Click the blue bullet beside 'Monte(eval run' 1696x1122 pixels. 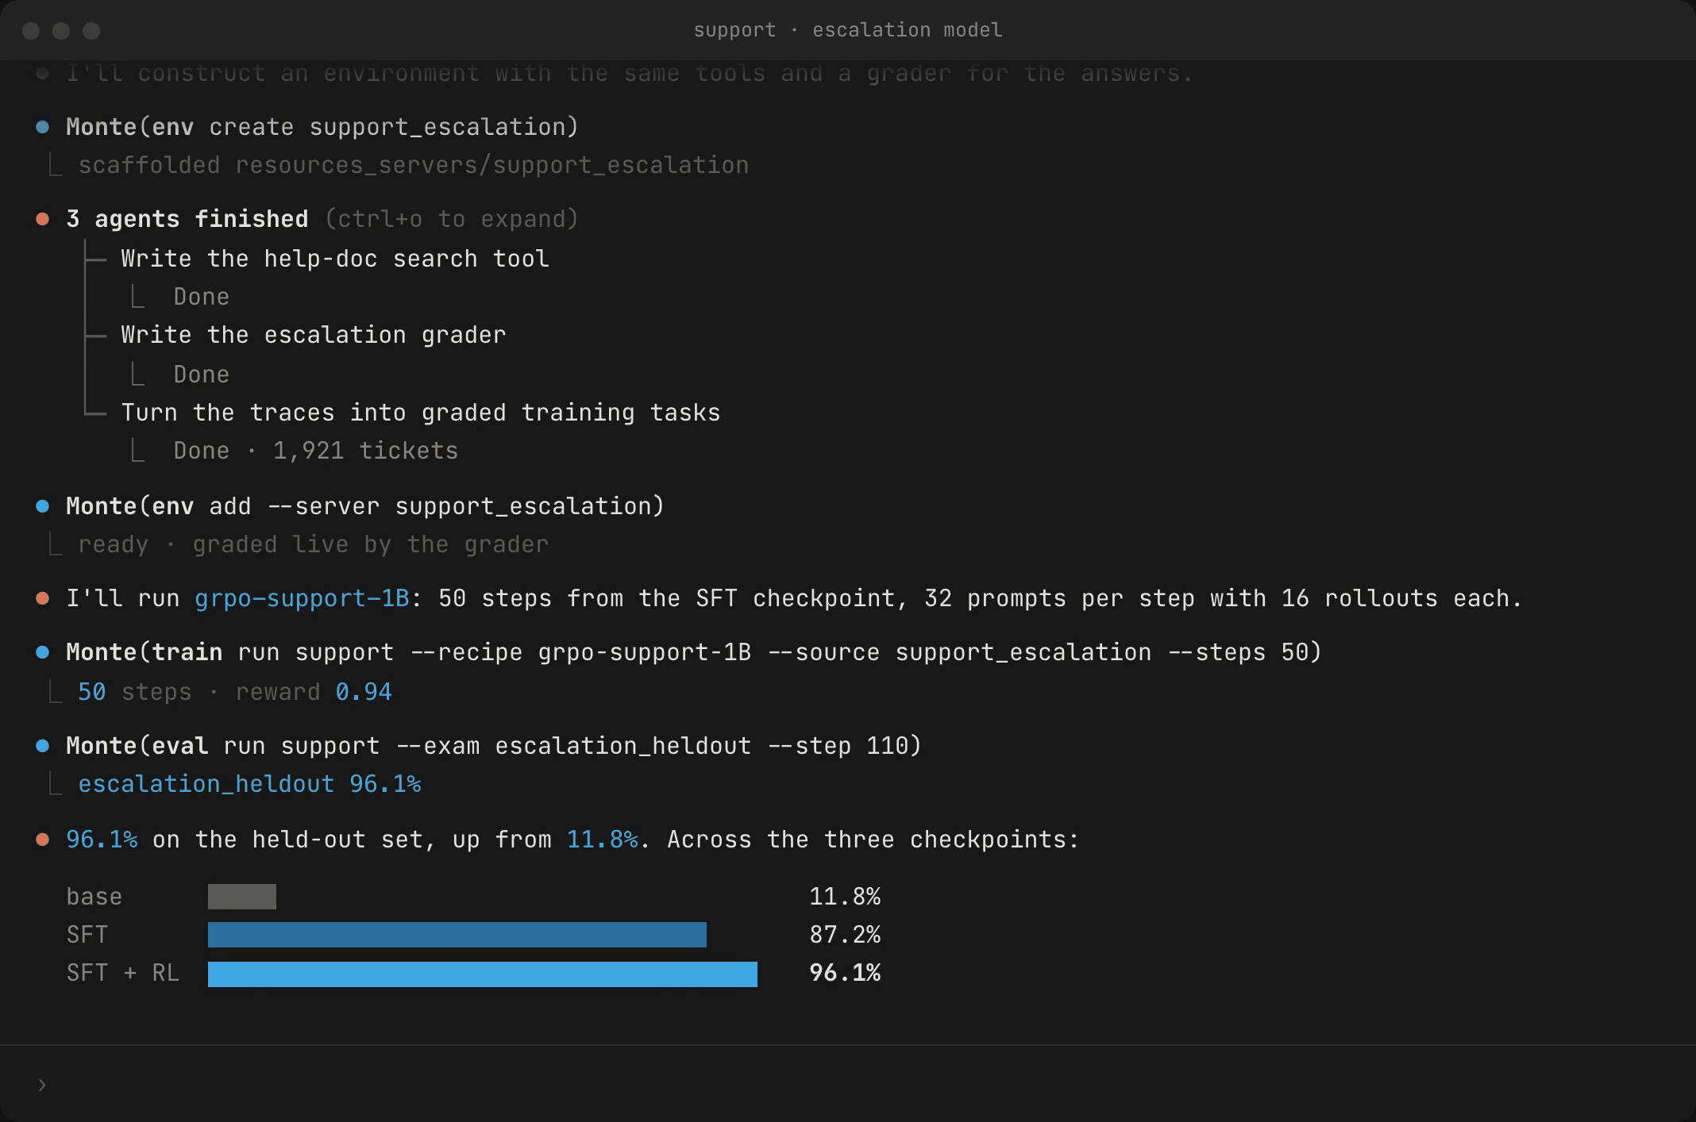(x=43, y=746)
